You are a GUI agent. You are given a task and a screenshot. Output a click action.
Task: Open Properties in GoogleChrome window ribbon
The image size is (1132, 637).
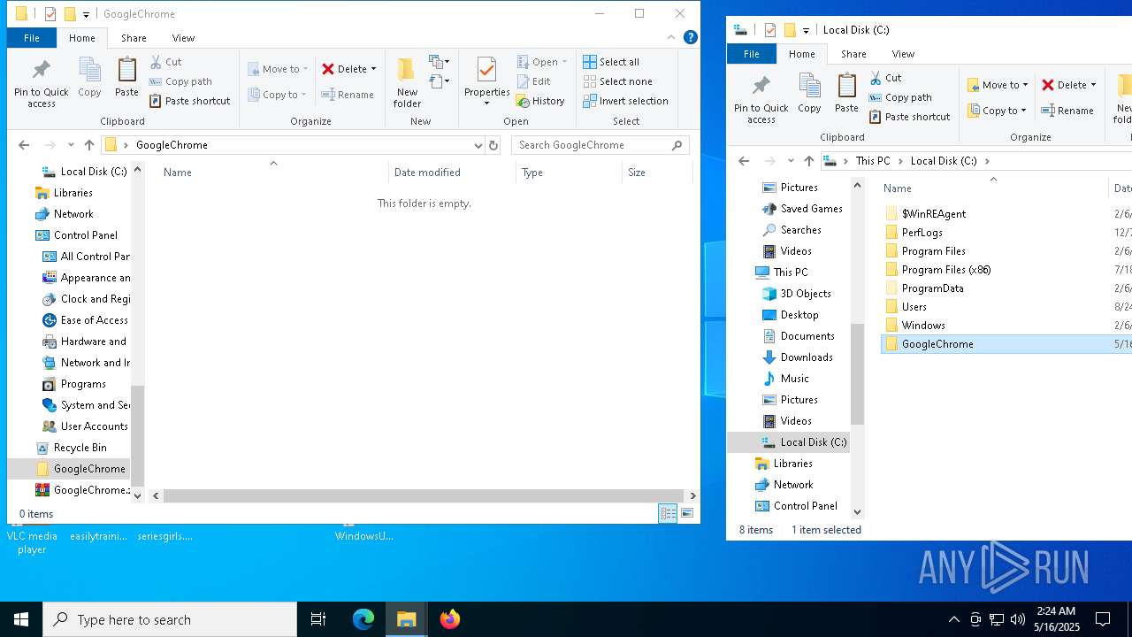486,81
